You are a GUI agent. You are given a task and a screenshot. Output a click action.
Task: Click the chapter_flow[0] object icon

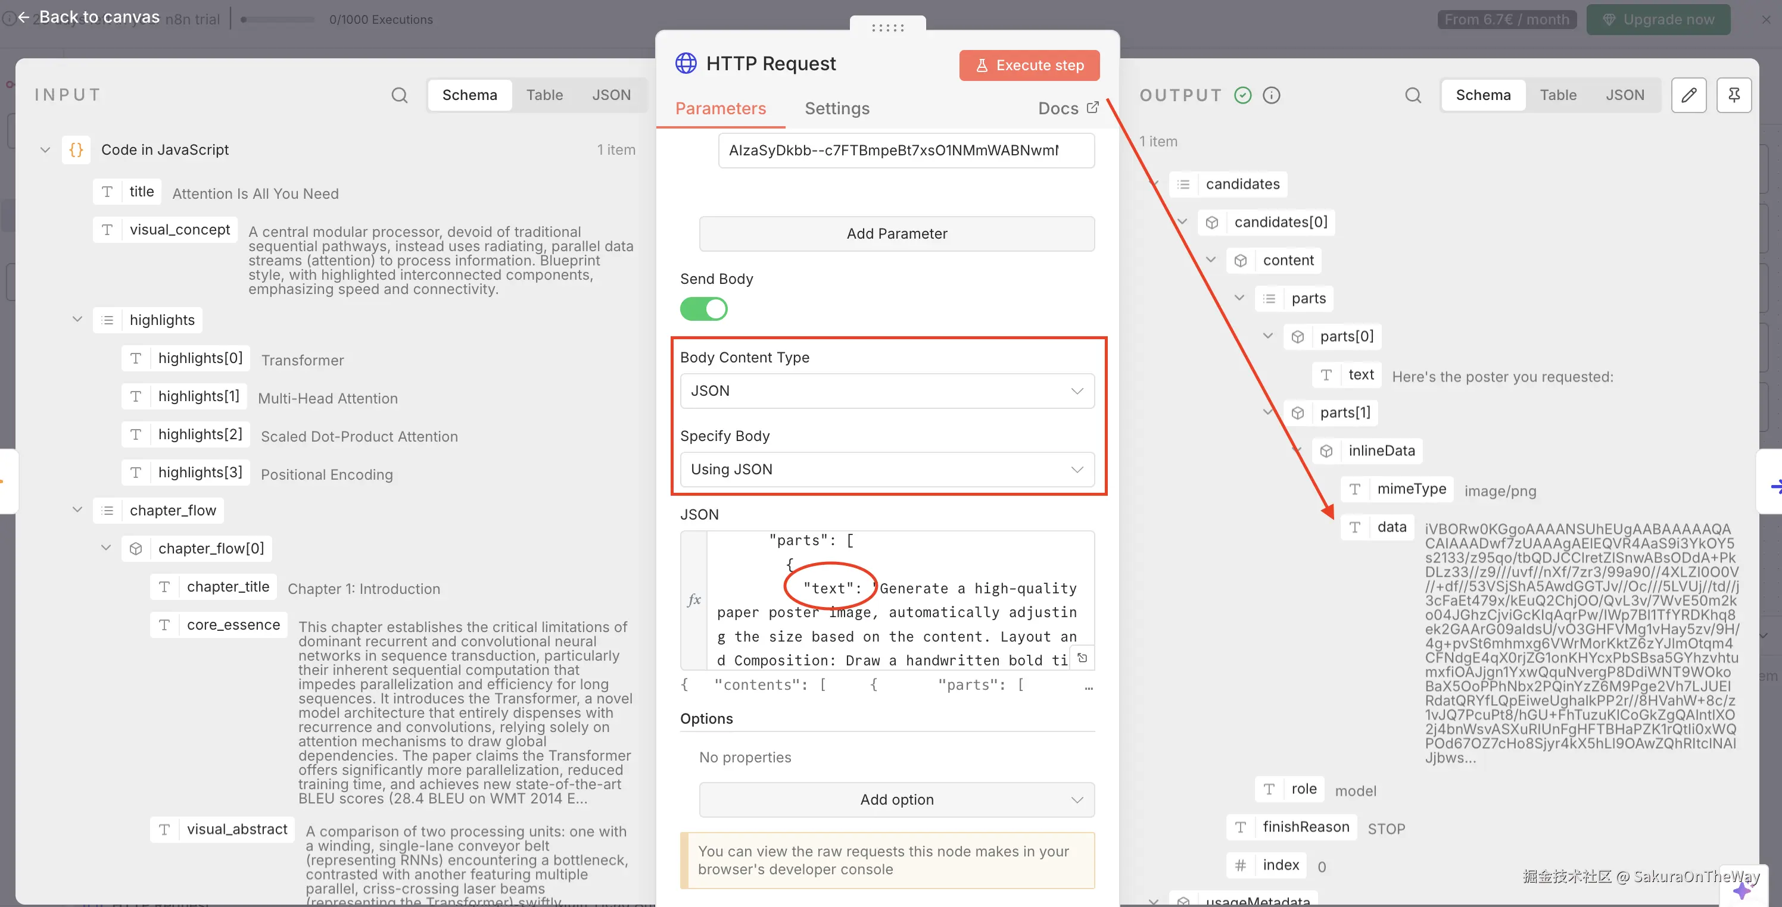click(x=136, y=548)
